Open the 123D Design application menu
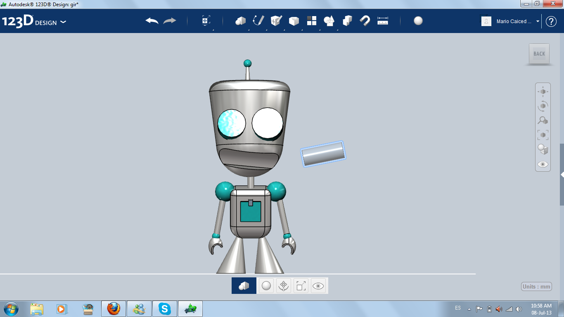 pyautogui.click(x=34, y=21)
